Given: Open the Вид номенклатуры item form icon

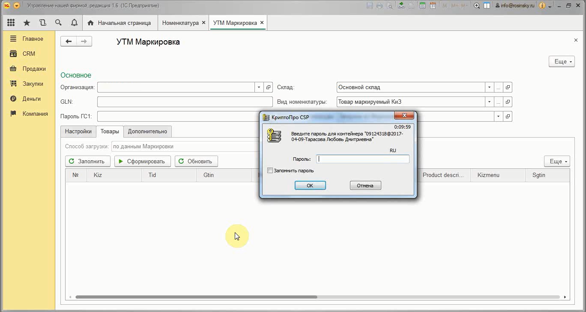Looking at the screenshot, I should click(x=508, y=102).
